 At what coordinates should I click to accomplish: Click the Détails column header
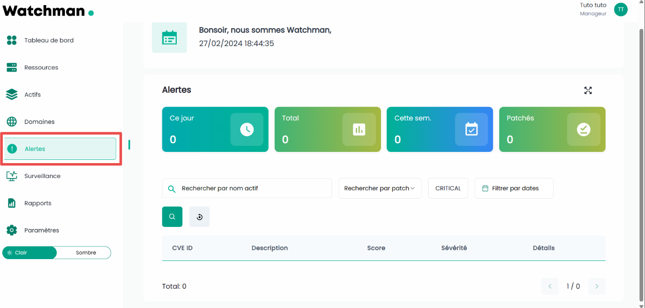coord(544,248)
